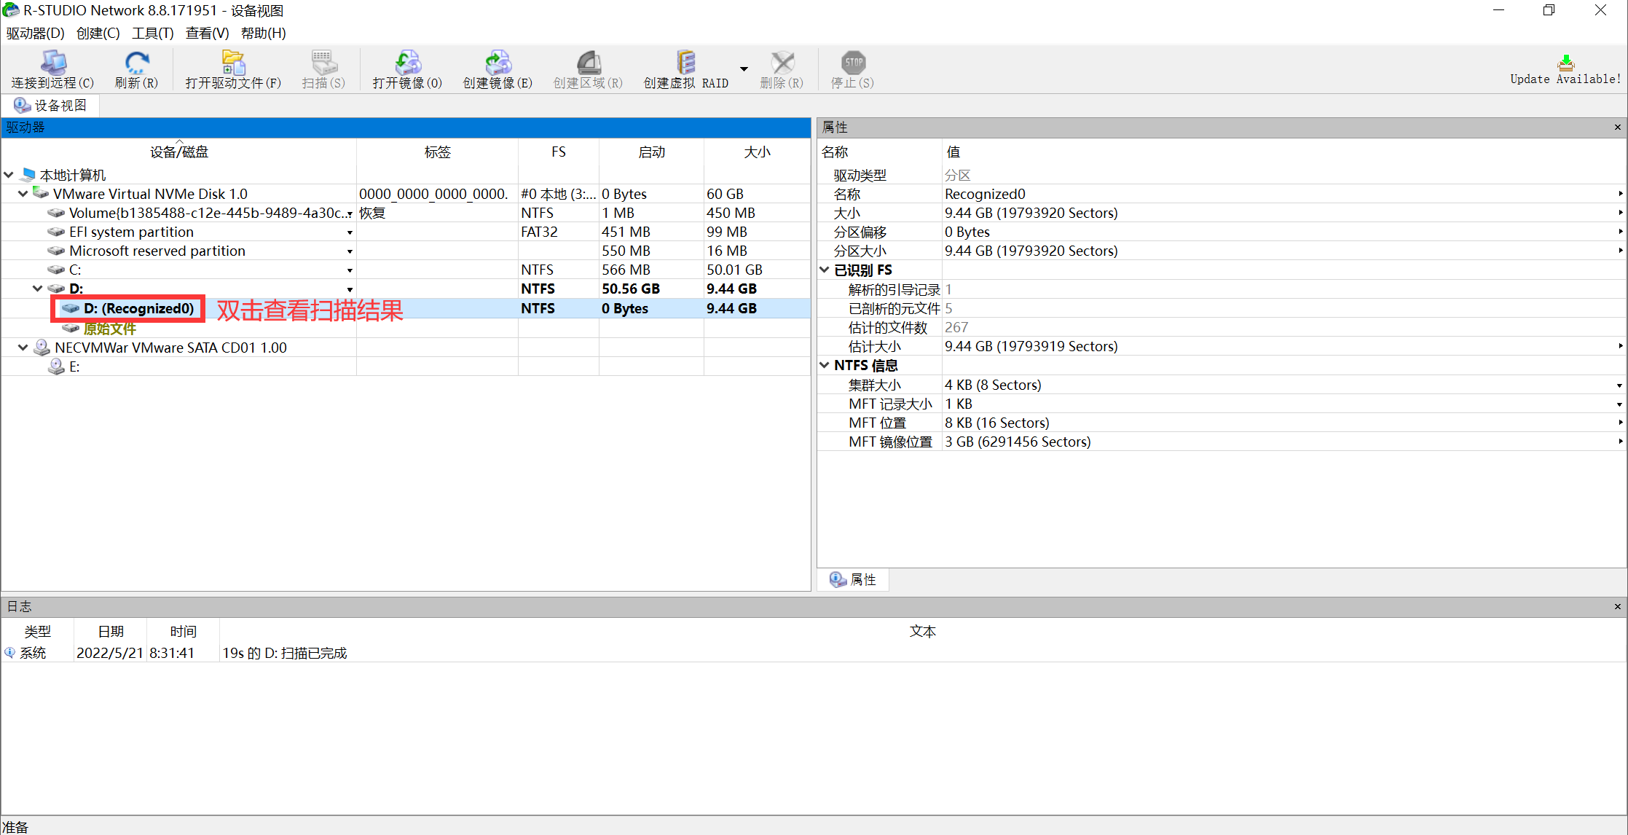Image resolution: width=1628 pixels, height=835 pixels.
Task: Select the D: (Recognized0) tree row
Action: click(406, 308)
